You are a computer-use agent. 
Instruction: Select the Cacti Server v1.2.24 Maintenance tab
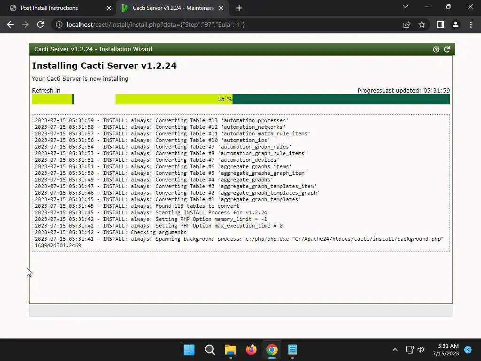172,8
